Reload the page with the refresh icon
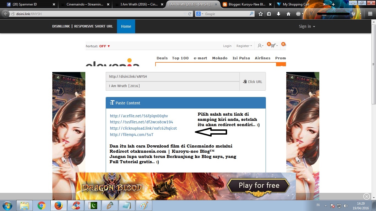 (x=190, y=14)
